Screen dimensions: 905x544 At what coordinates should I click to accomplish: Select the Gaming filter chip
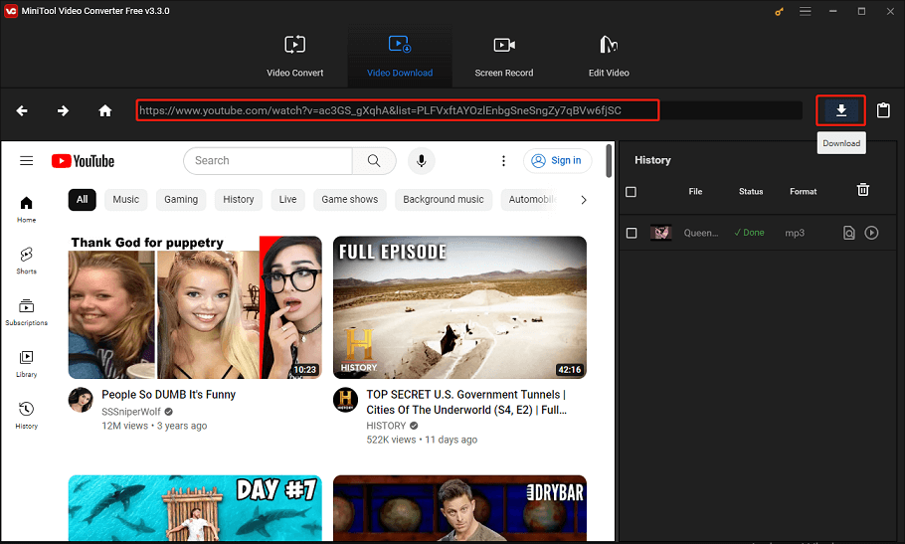point(181,200)
